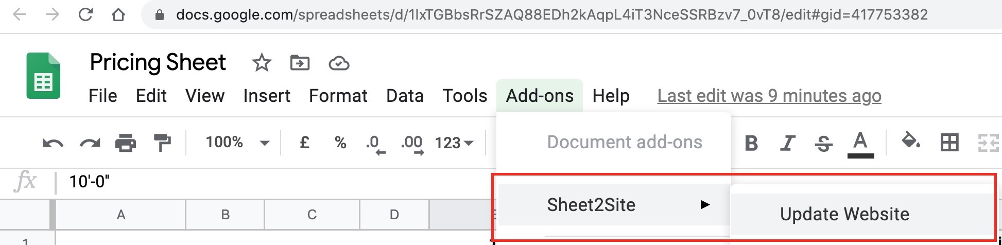The image size is (1002, 245).
Task: Click the move to folder icon
Action: tap(300, 63)
